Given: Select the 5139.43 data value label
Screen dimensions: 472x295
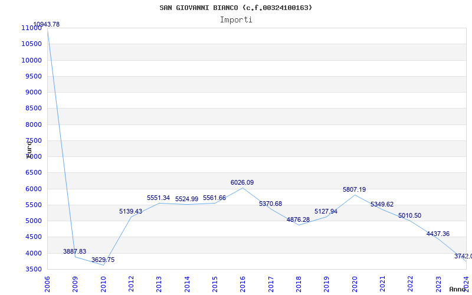Looking at the screenshot, I should pos(130,212).
